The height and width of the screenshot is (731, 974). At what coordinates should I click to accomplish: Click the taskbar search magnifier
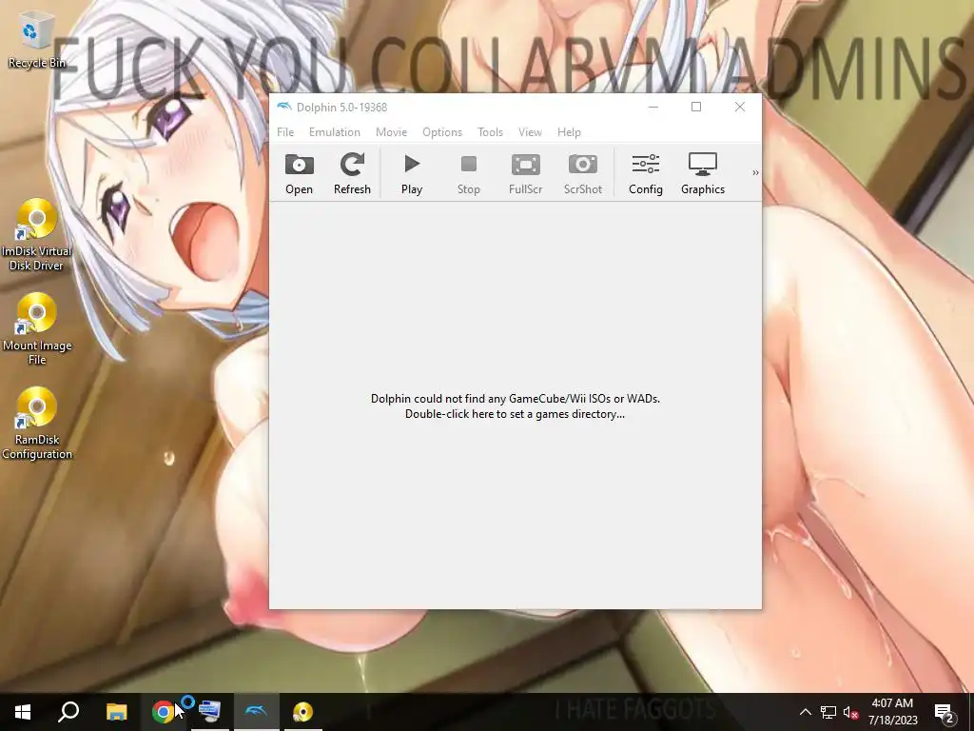coord(68,712)
